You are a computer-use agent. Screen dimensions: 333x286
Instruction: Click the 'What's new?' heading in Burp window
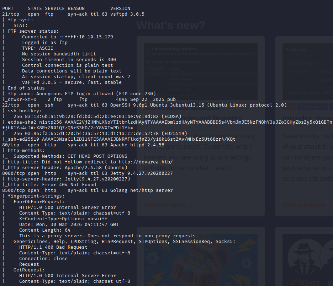[x=171, y=26]
